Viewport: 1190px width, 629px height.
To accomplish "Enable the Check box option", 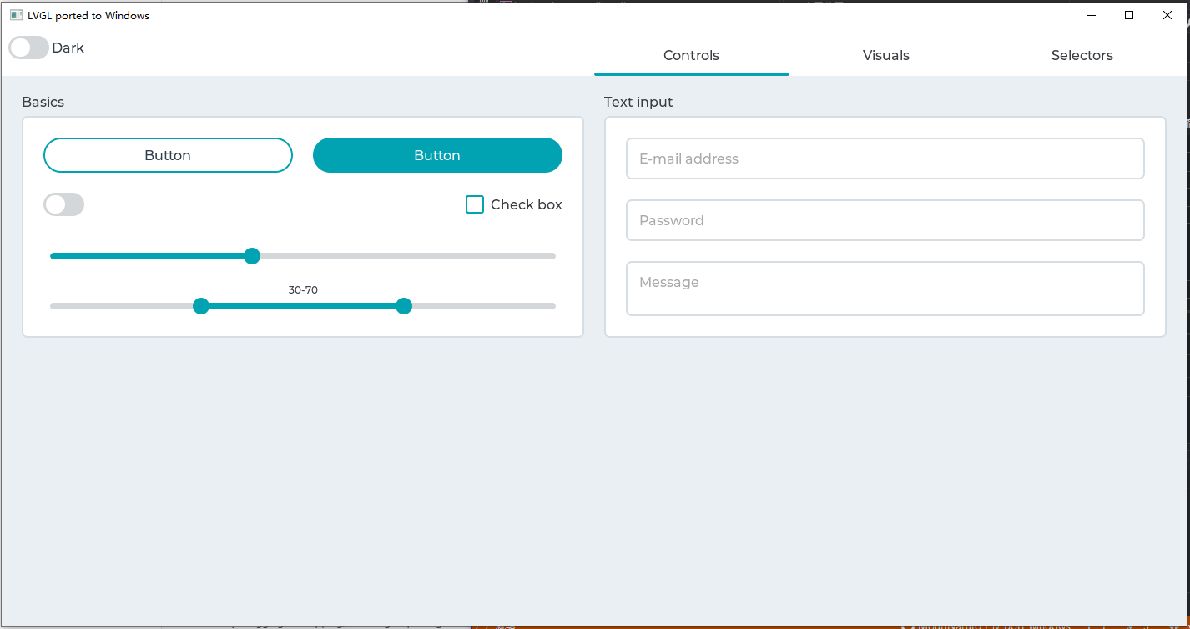I will 475,204.
